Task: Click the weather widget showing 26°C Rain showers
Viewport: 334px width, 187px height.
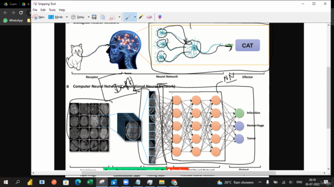Action: point(235,182)
